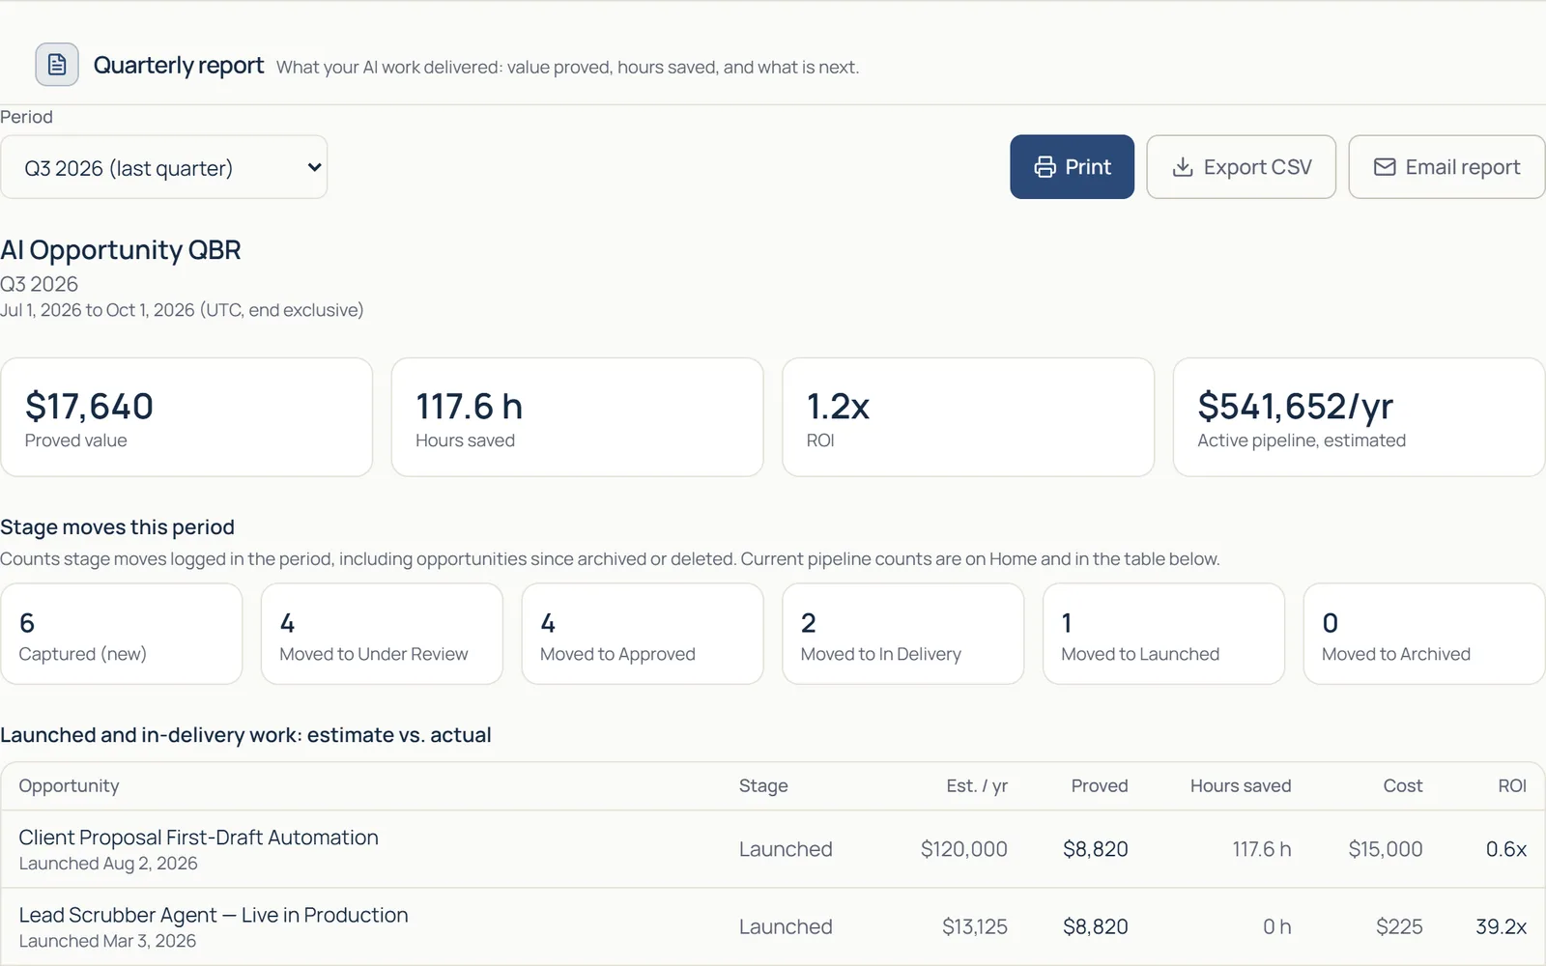Click the $225 cost cell
The width and height of the screenshot is (1546, 966).
(x=1399, y=926)
